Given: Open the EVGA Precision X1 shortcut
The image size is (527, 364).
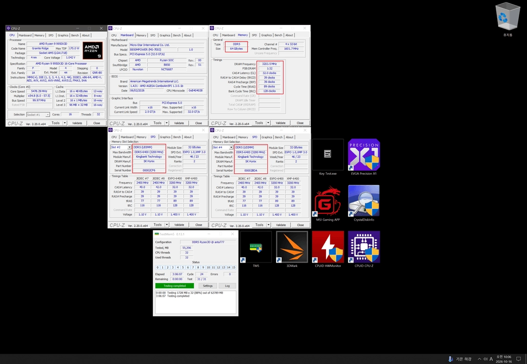Looking at the screenshot, I should 364,157.
